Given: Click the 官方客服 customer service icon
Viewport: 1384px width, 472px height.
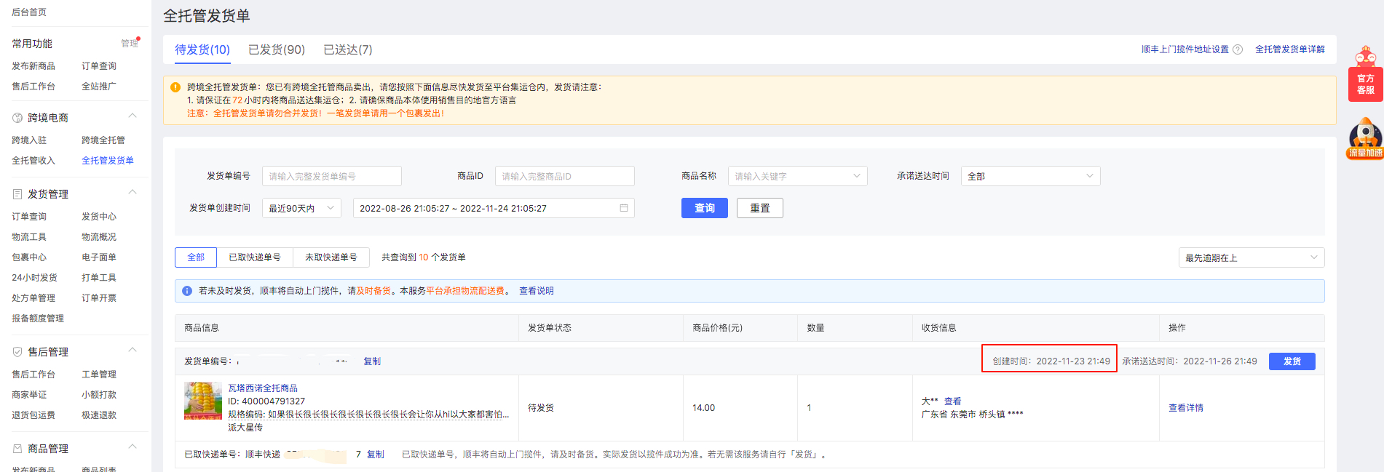Looking at the screenshot, I should pos(1365,75).
